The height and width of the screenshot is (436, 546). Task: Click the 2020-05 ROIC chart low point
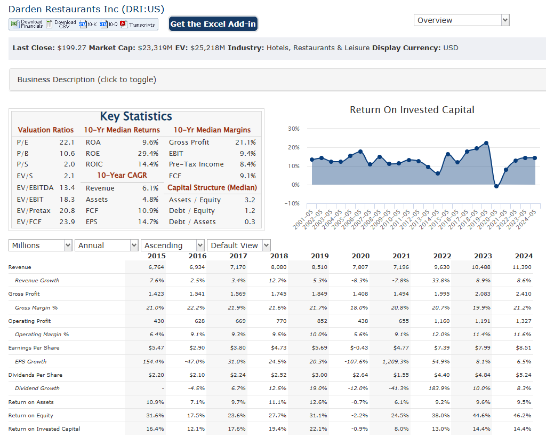click(x=496, y=186)
